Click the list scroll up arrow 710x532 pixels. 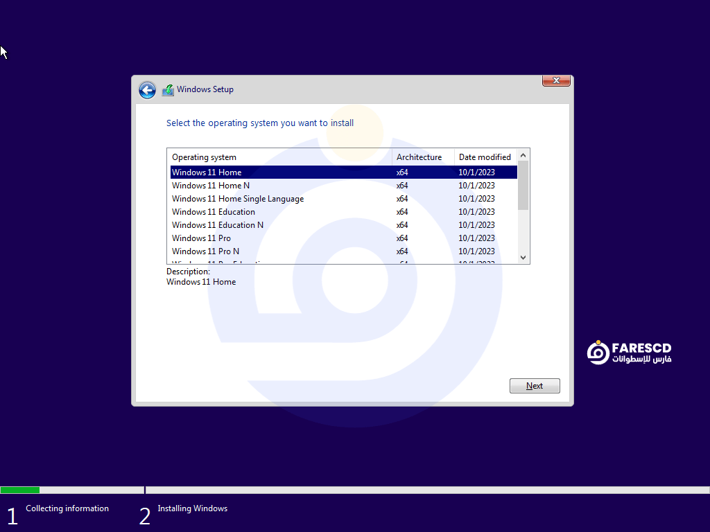(523, 155)
